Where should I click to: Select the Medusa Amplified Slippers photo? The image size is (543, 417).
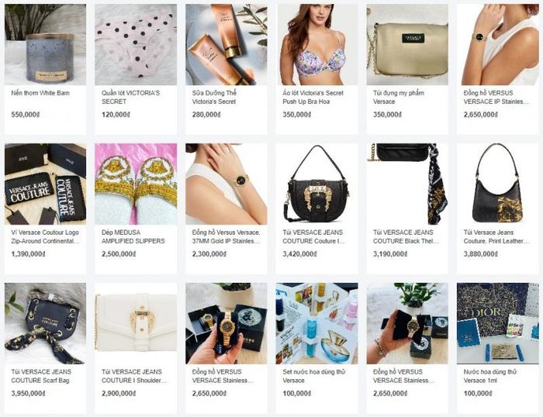[x=136, y=184]
